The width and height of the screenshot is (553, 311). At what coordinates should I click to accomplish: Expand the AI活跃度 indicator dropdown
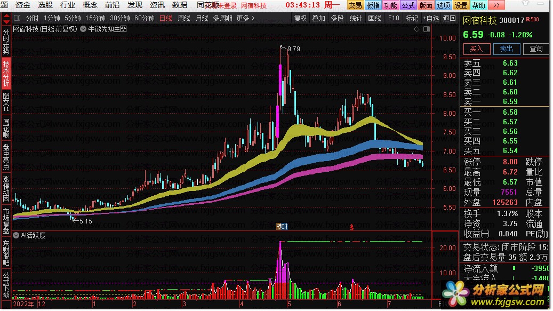click(x=16, y=235)
